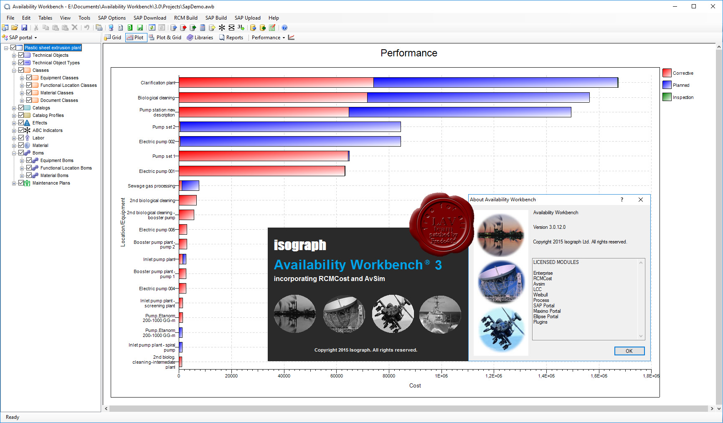Toggle the Technical Object Types checkbox
723x423 pixels.
[21, 63]
